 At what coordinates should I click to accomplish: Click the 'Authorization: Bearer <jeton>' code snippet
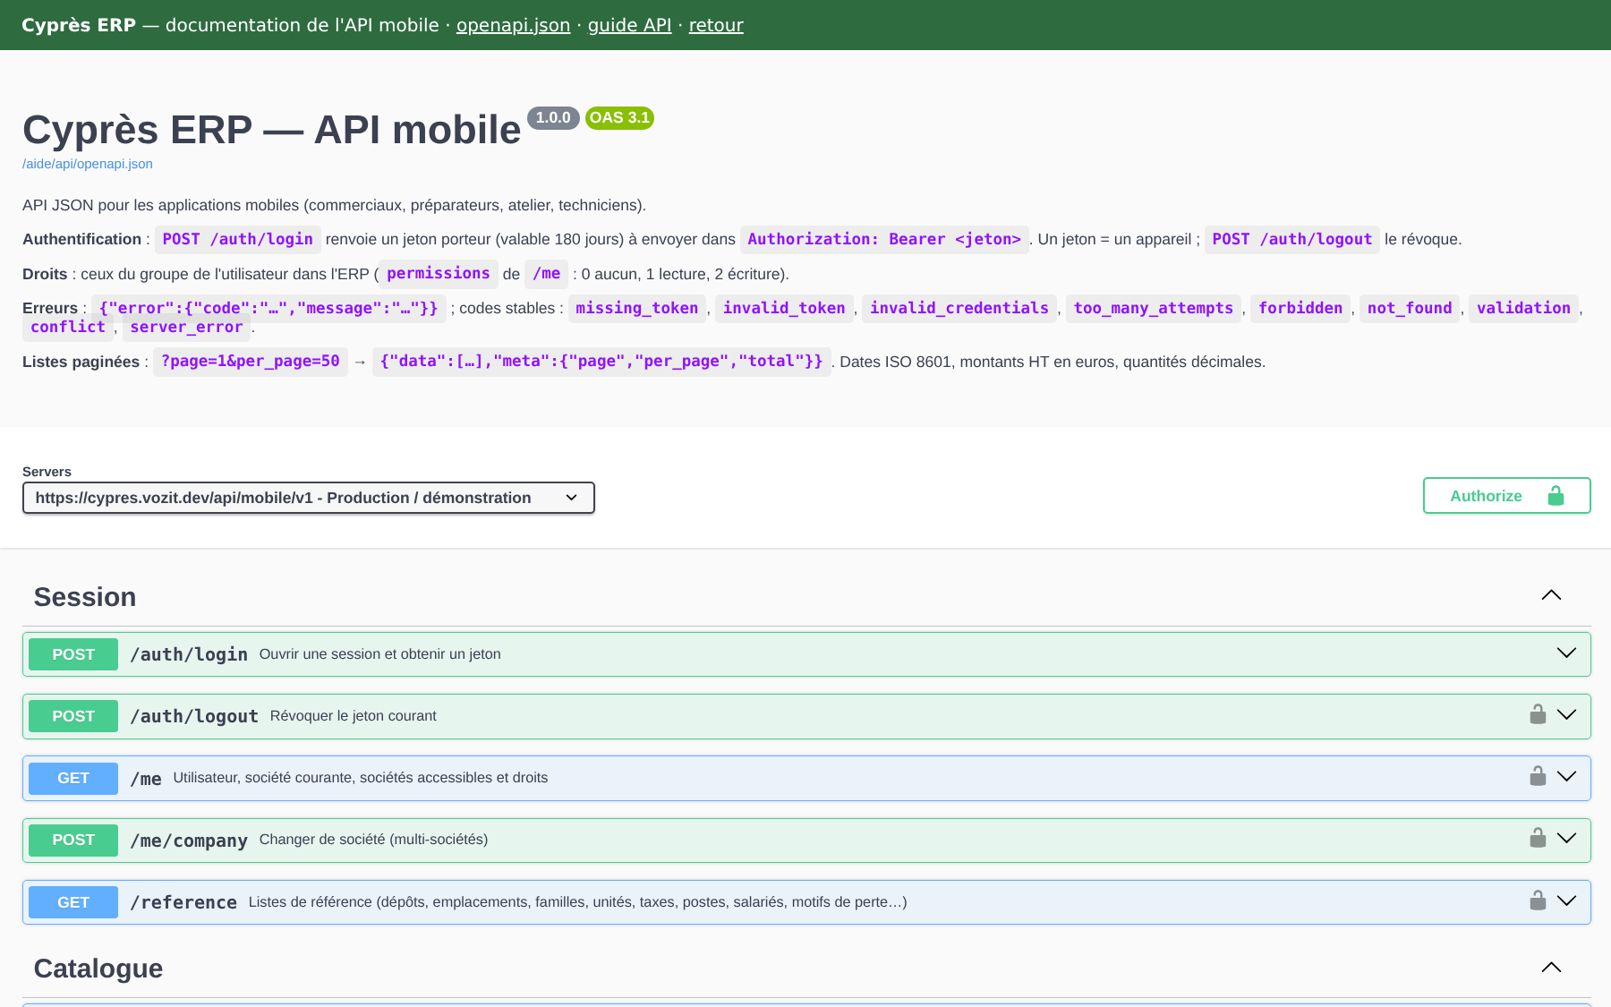click(884, 239)
